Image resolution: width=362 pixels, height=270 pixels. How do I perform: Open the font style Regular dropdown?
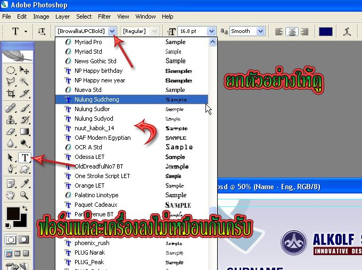click(154, 31)
